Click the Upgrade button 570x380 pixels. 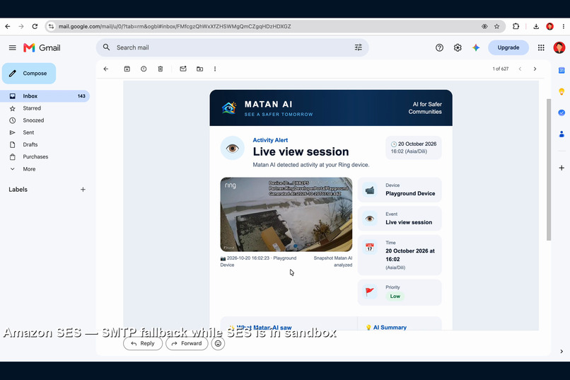[508, 47]
